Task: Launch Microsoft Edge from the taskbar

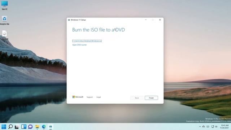Action: [x=44, y=127]
